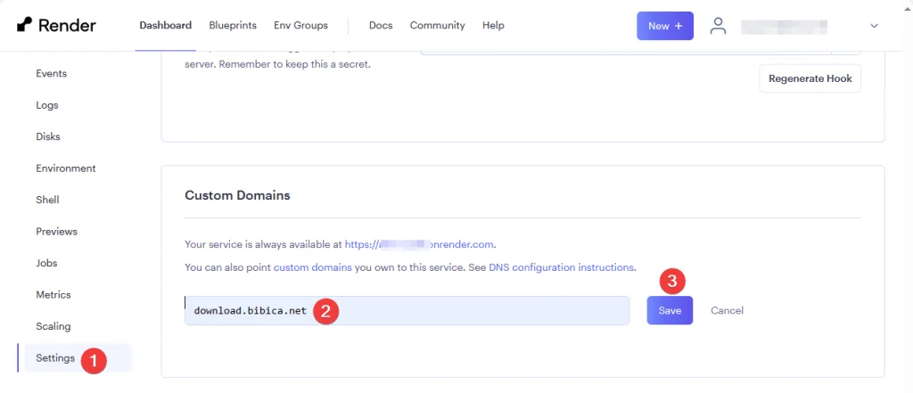This screenshot has width=913, height=393.
Task: Save the custom domain
Action: click(x=669, y=310)
